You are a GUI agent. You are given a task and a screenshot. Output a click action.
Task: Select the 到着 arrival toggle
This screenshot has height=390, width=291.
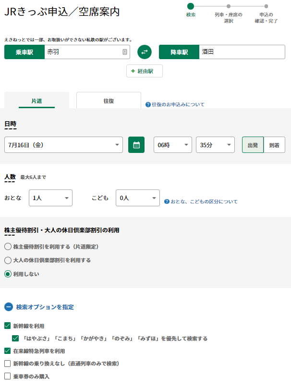pyautogui.click(x=274, y=145)
